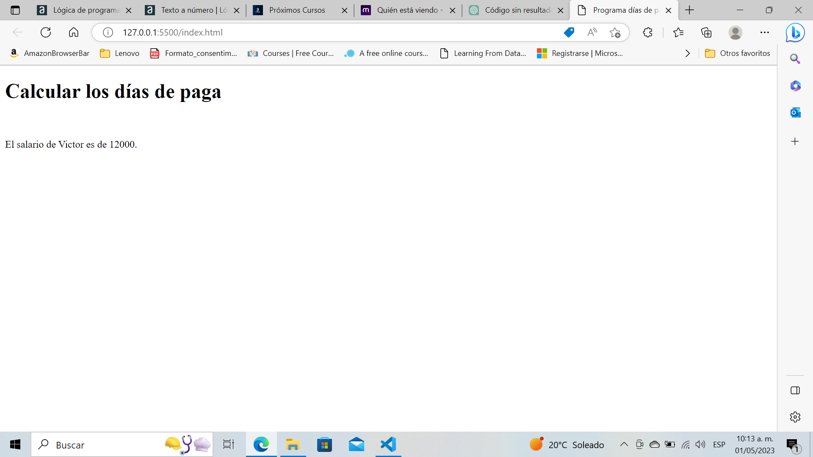
Task: Open OneDrive cloud tray icon
Action: pos(655,444)
